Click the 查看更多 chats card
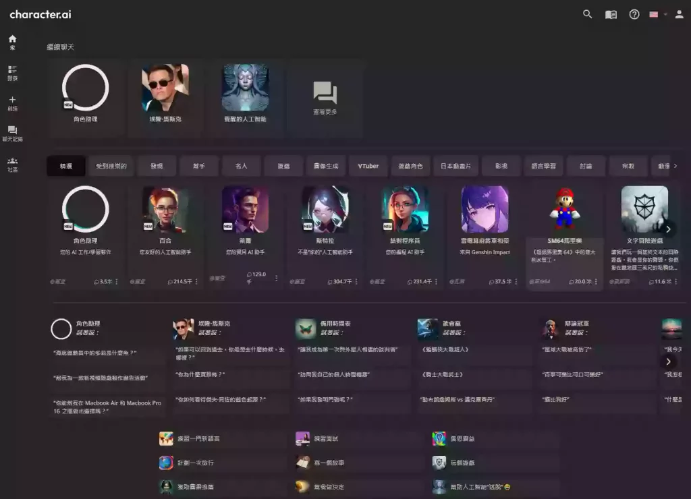 tap(325, 98)
